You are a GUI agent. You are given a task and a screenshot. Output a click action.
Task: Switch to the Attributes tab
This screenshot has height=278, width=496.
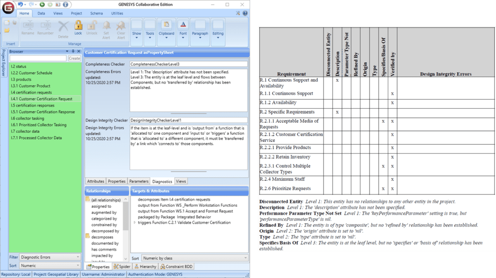pyautogui.click(x=95, y=181)
